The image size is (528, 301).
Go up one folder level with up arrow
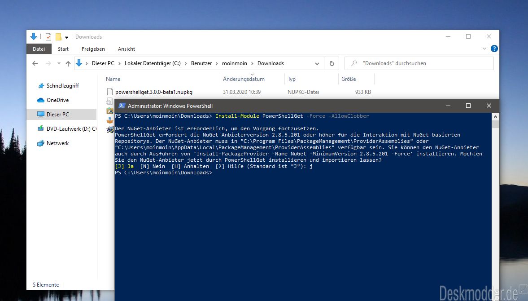click(68, 63)
